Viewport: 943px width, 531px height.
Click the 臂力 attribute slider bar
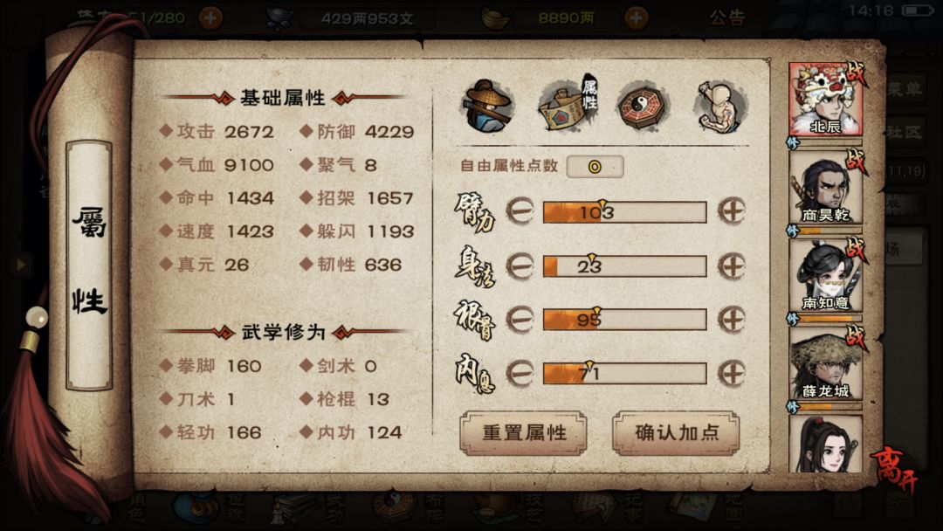click(x=625, y=211)
